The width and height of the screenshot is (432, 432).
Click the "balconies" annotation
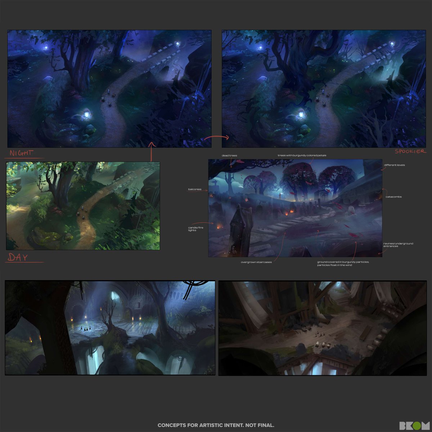coord(195,189)
